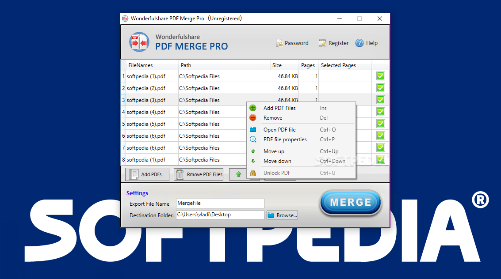Uncheck the checkbox for softpedia (1).pdf row 1
This screenshot has width=501, height=279.
381,76
